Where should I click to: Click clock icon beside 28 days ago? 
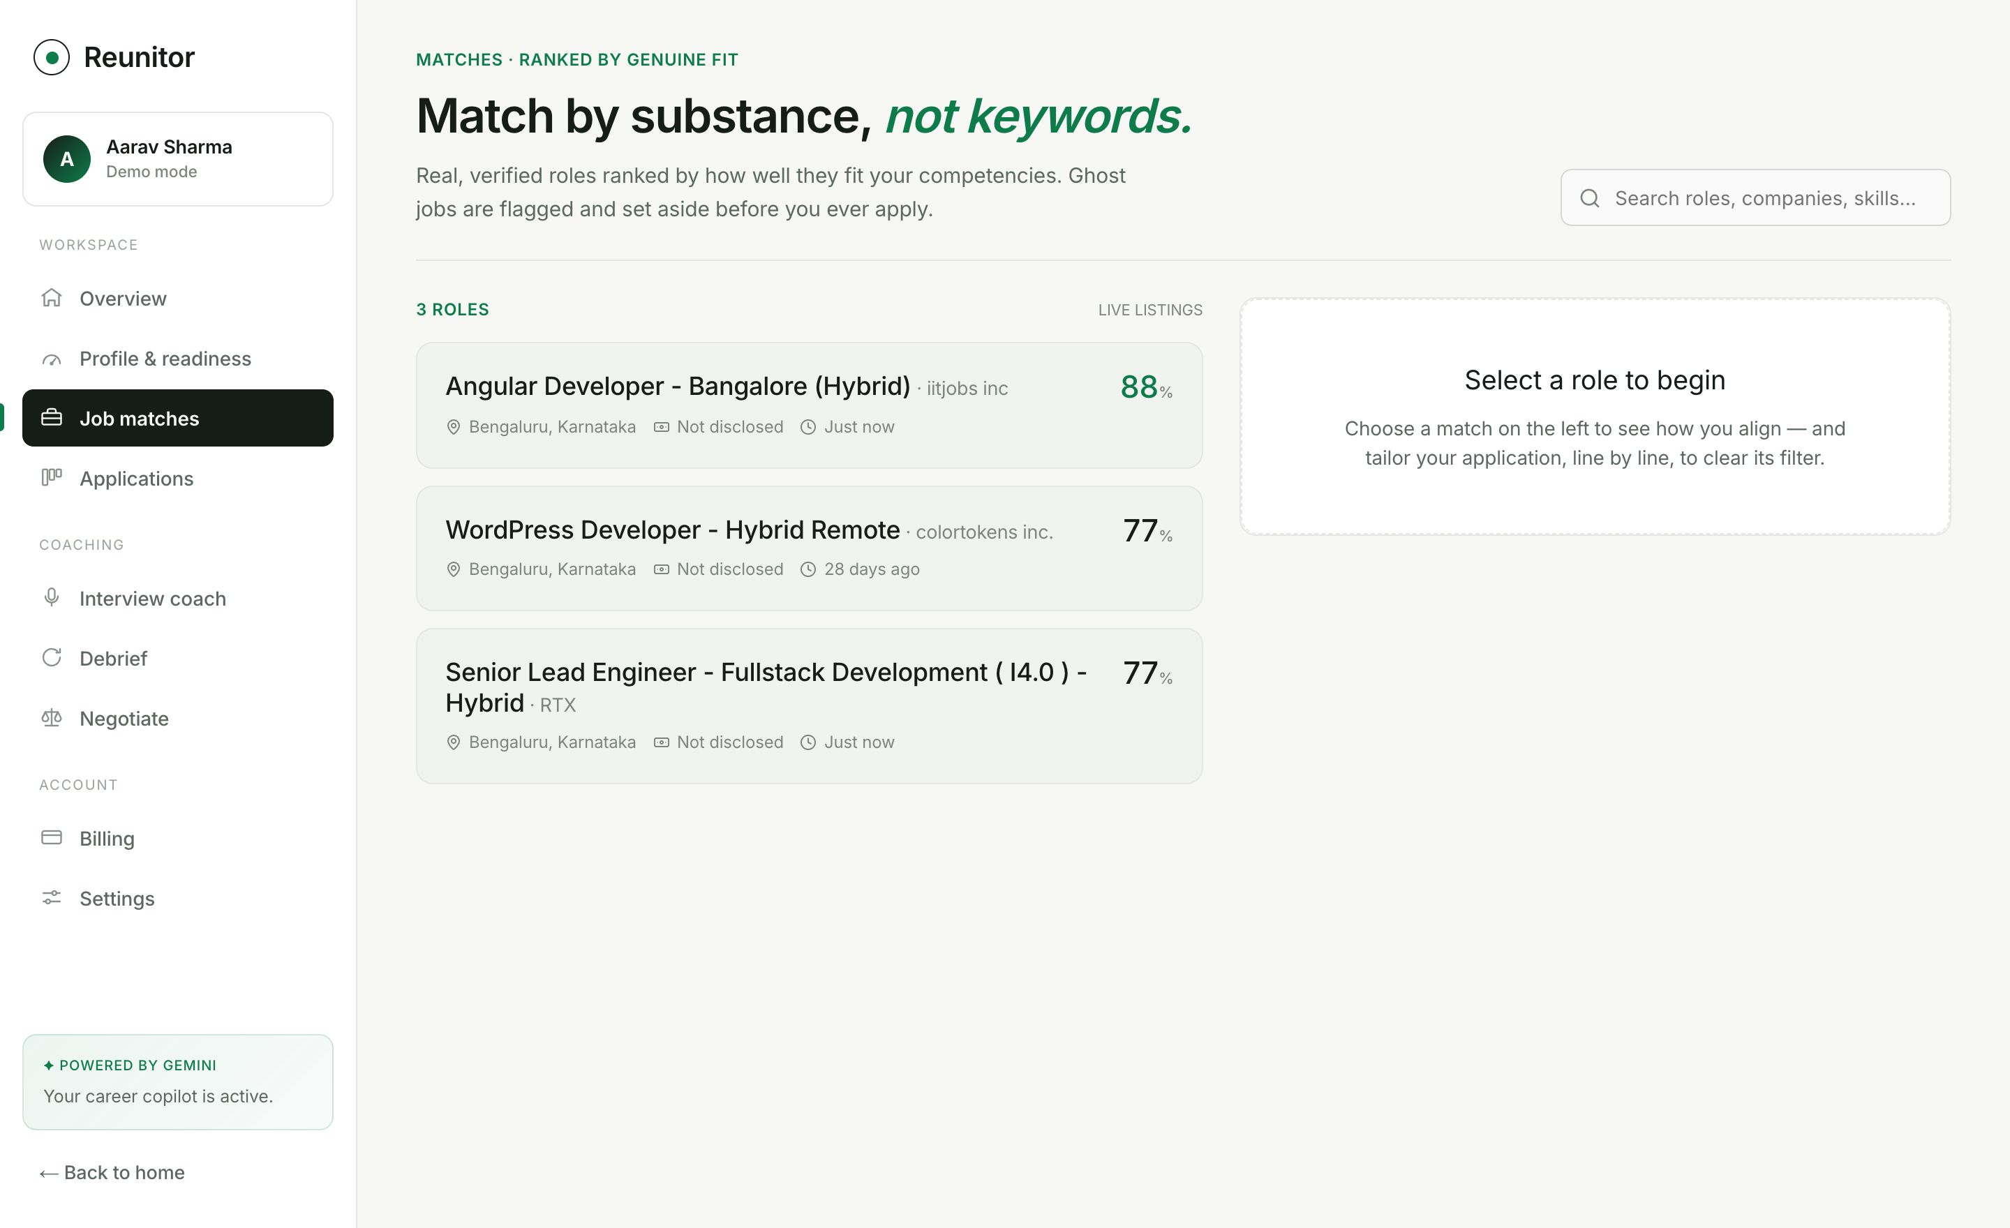807,569
